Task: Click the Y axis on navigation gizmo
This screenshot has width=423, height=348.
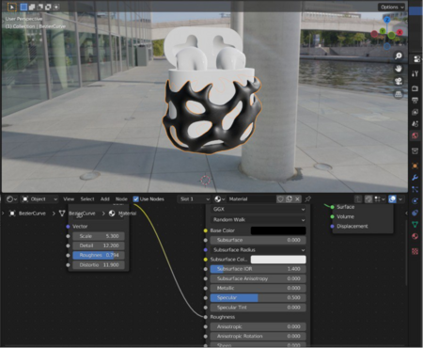Action: click(x=383, y=31)
